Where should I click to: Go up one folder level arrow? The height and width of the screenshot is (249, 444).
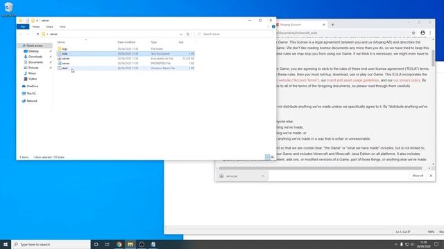click(x=37, y=34)
